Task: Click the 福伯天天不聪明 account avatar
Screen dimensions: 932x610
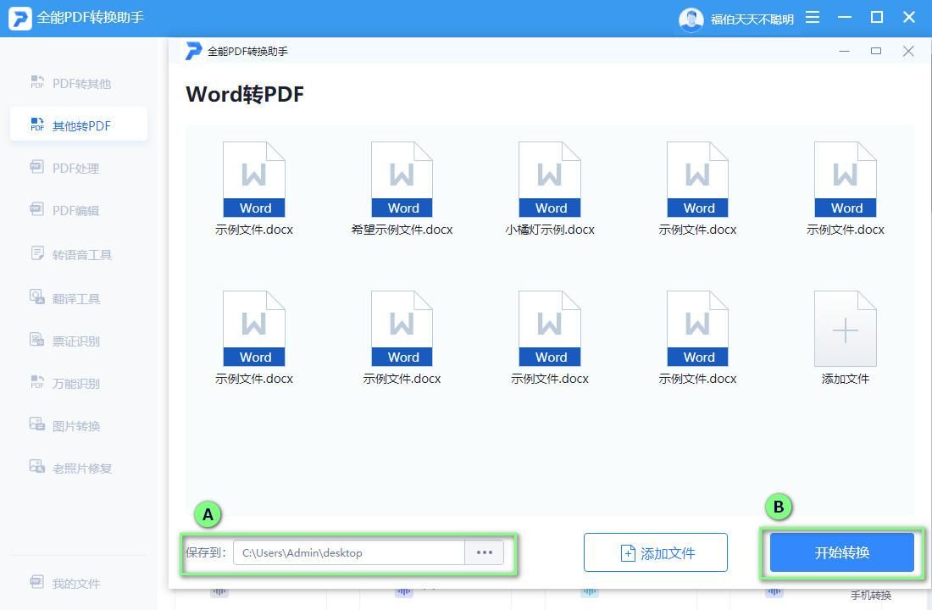Action: pyautogui.click(x=691, y=17)
